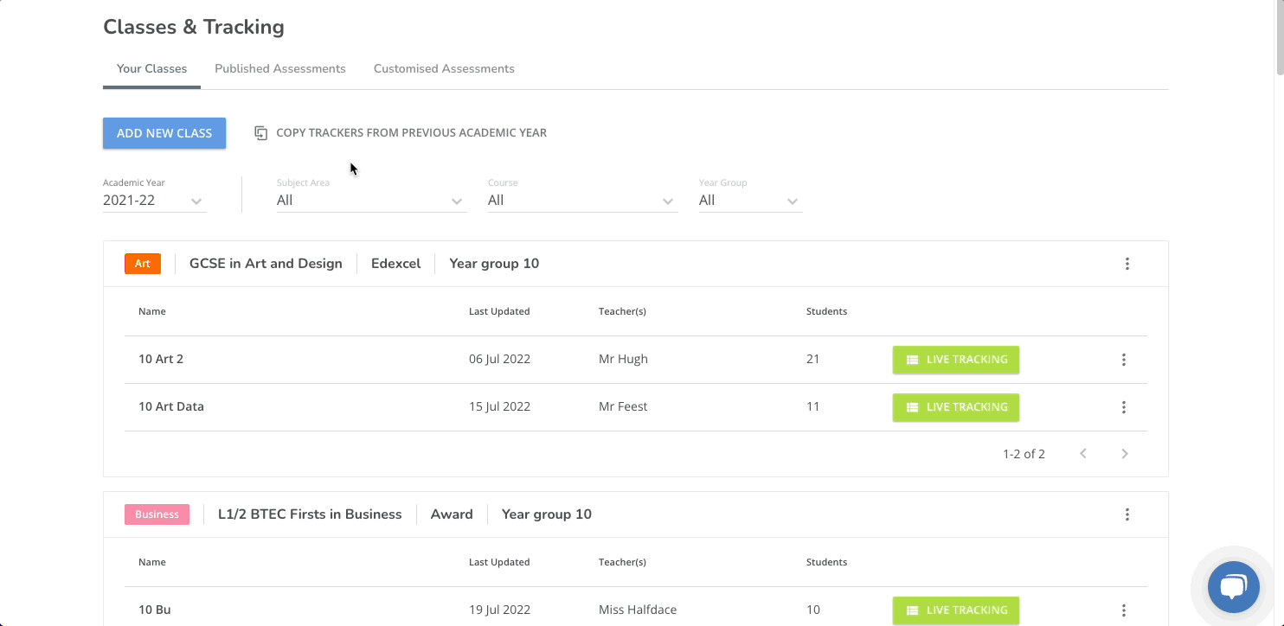1284x626 pixels.
Task: Click the Add New Class button
Action: pyautogui.click(x=164, y=133)
